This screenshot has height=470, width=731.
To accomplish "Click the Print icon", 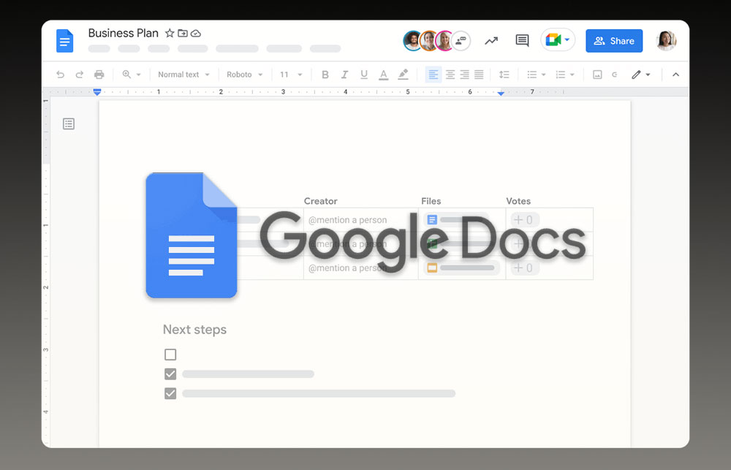I will click(x=99, y=75).
